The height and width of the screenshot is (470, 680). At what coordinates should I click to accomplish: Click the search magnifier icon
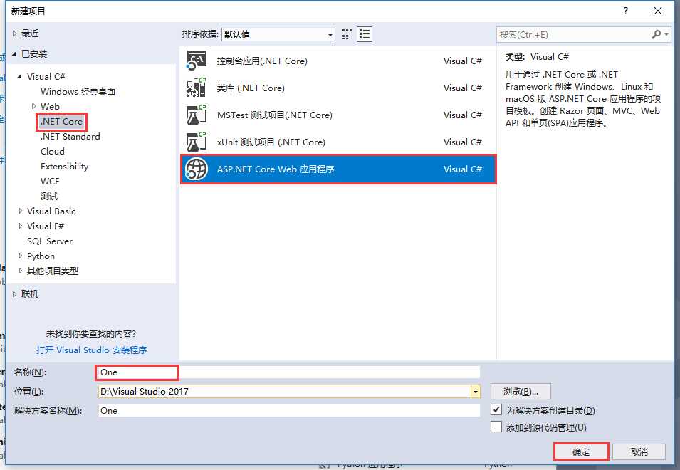(x=657, y=34)
